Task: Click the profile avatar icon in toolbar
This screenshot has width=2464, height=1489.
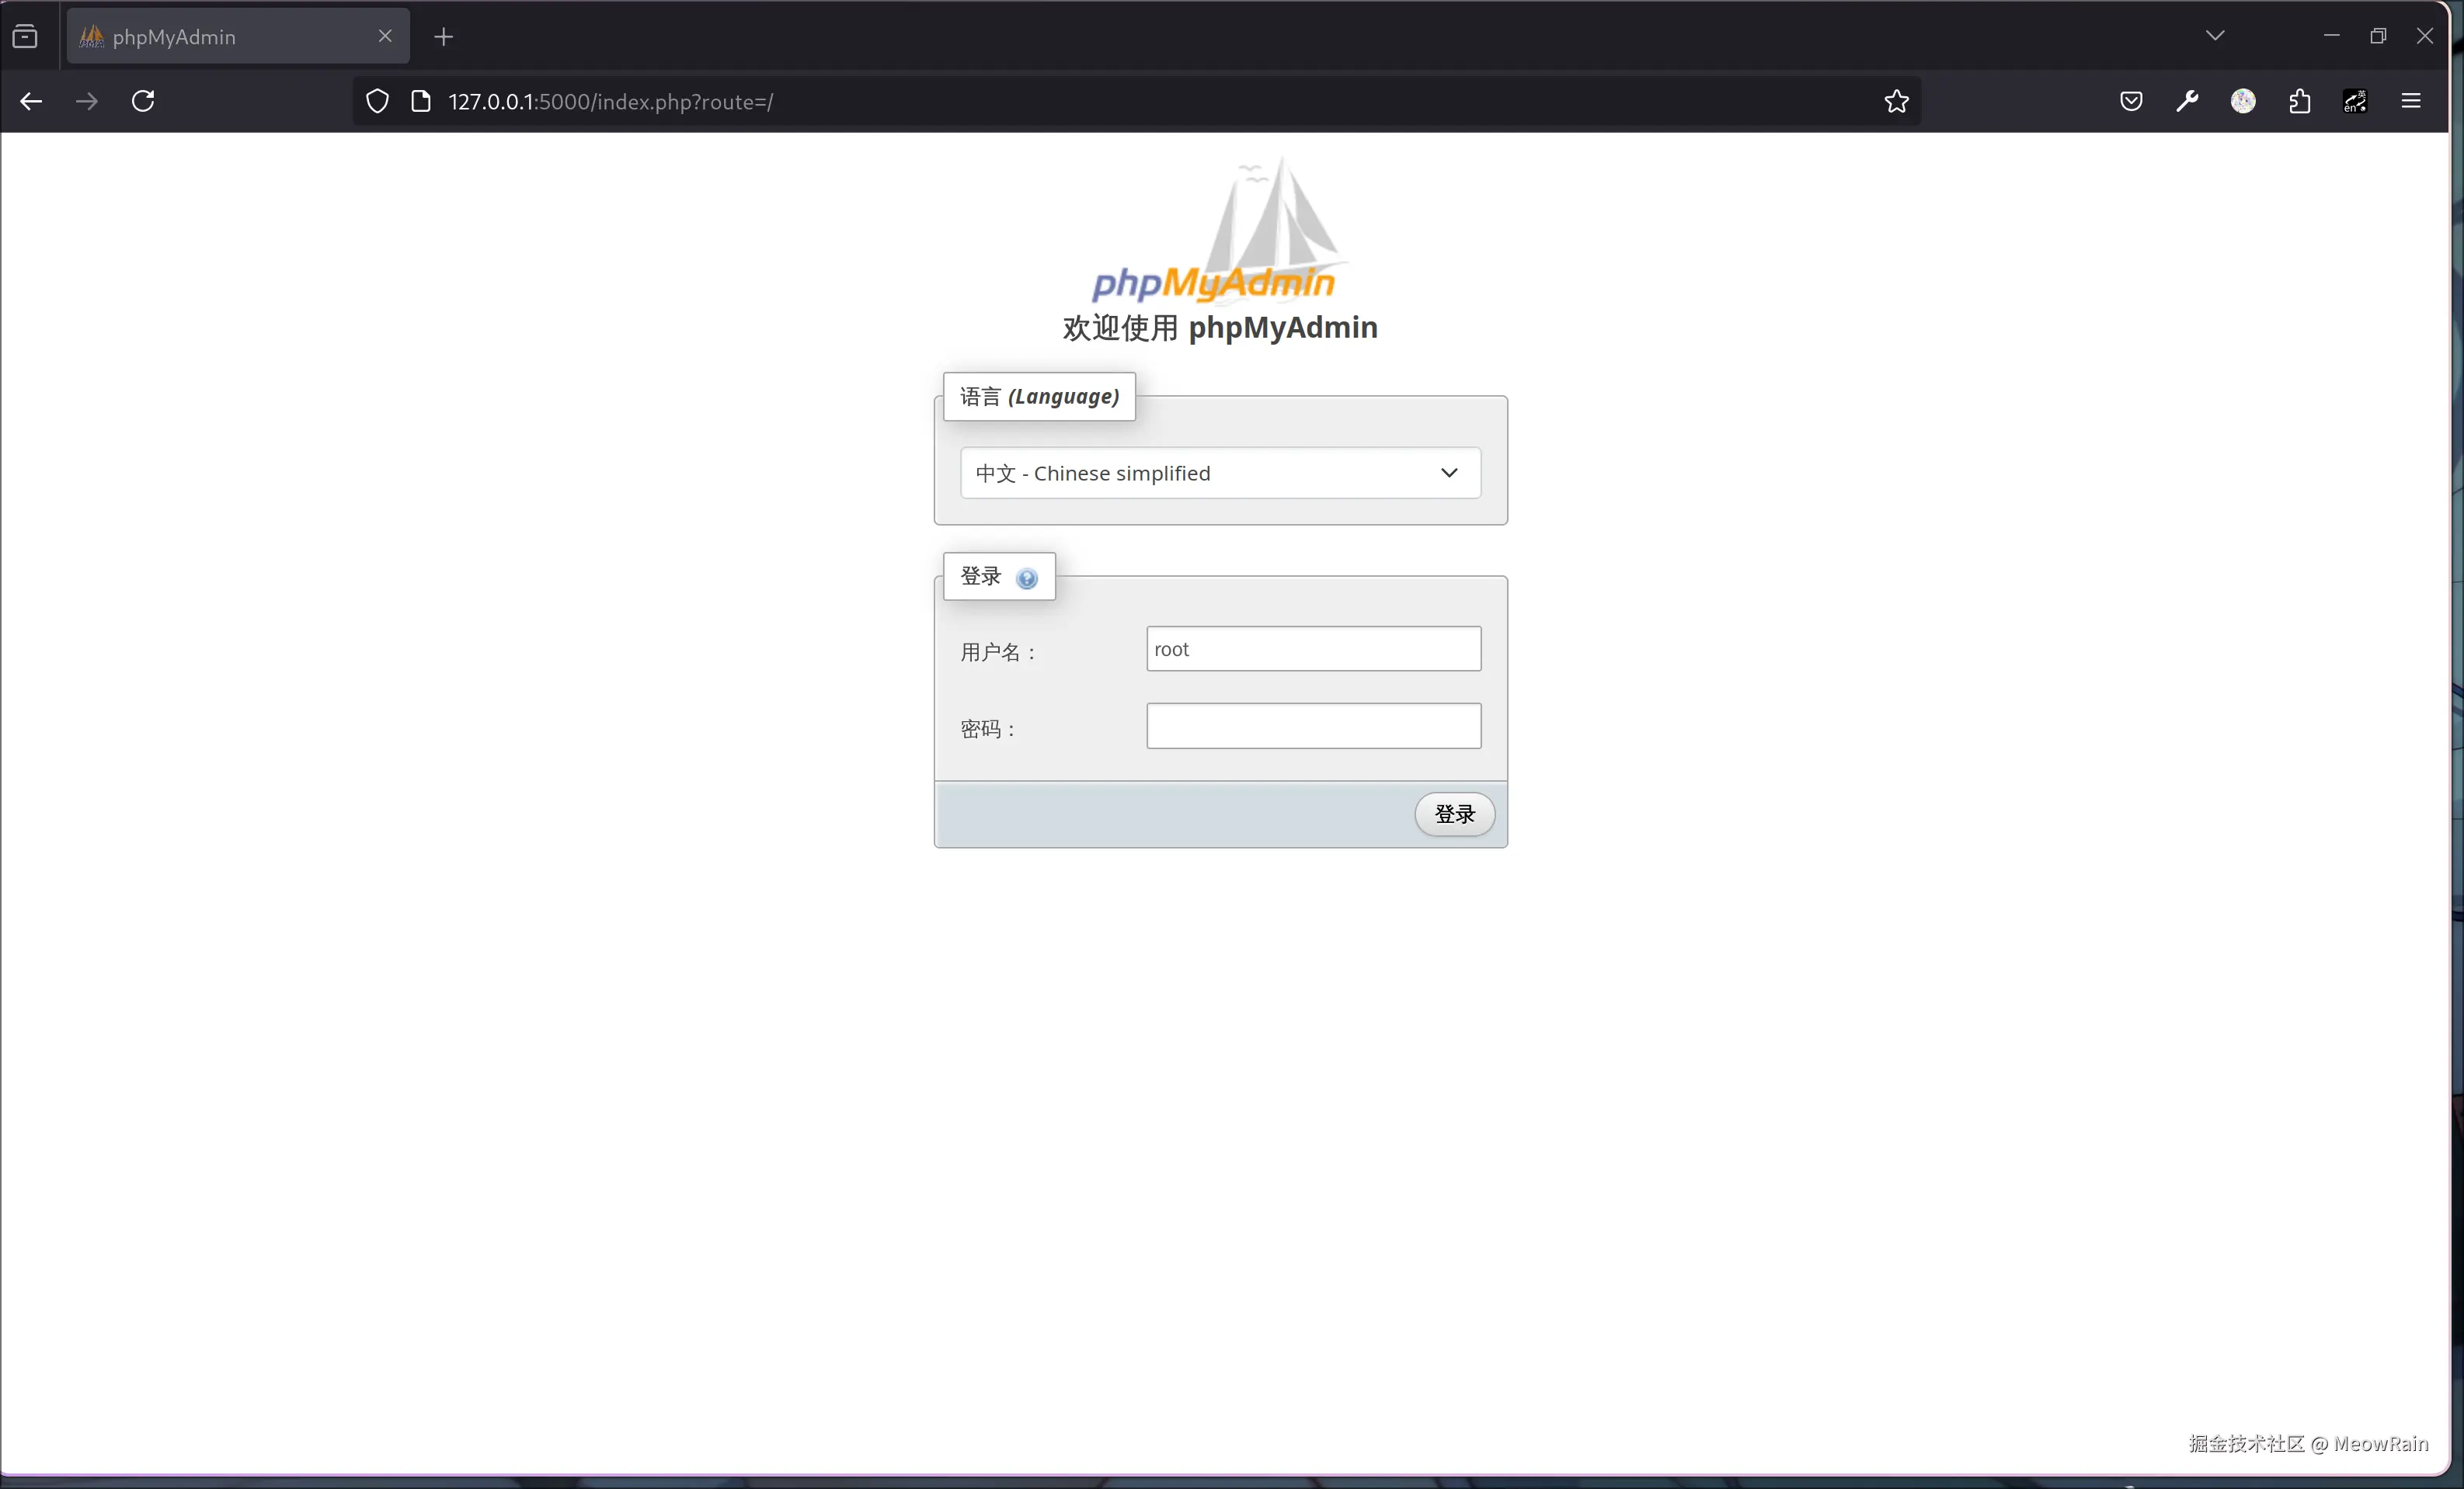Action: pyautogui.click(x=2243, y=102)
